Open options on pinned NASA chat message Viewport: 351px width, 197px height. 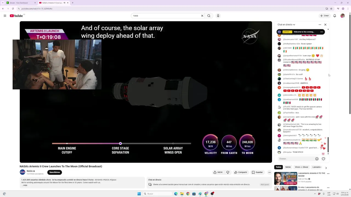coord(322,32)
